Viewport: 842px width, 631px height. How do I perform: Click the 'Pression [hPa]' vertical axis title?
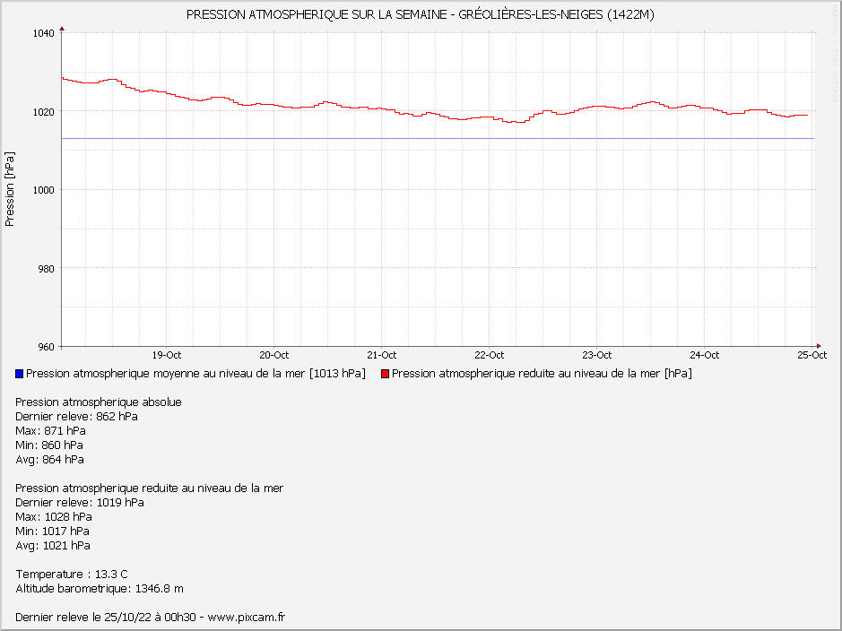[10, 189]
